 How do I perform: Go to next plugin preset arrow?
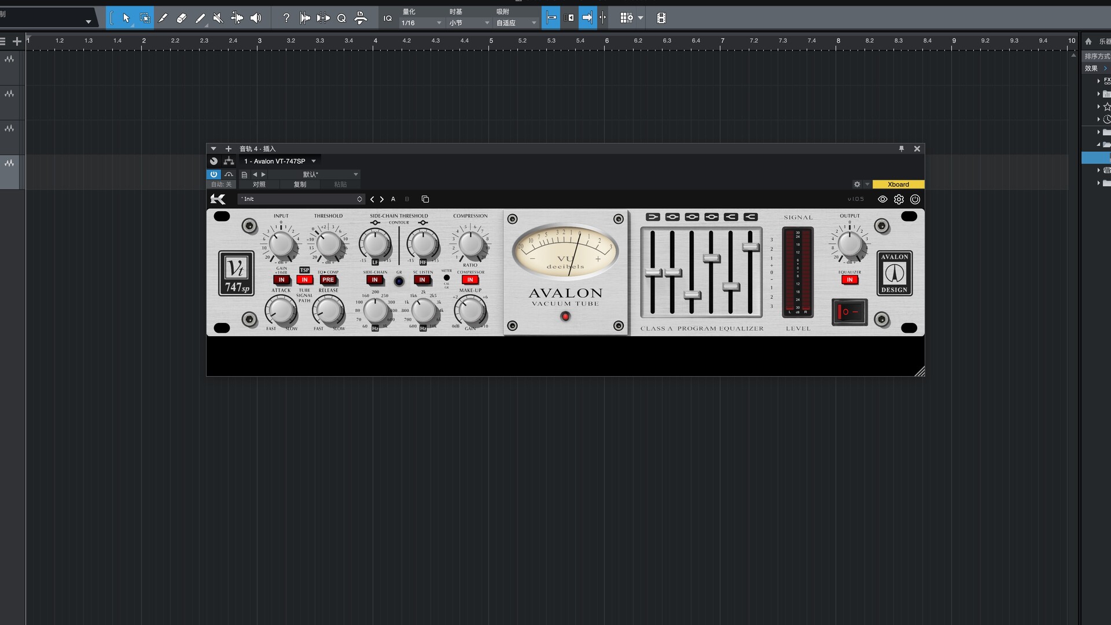382,199
